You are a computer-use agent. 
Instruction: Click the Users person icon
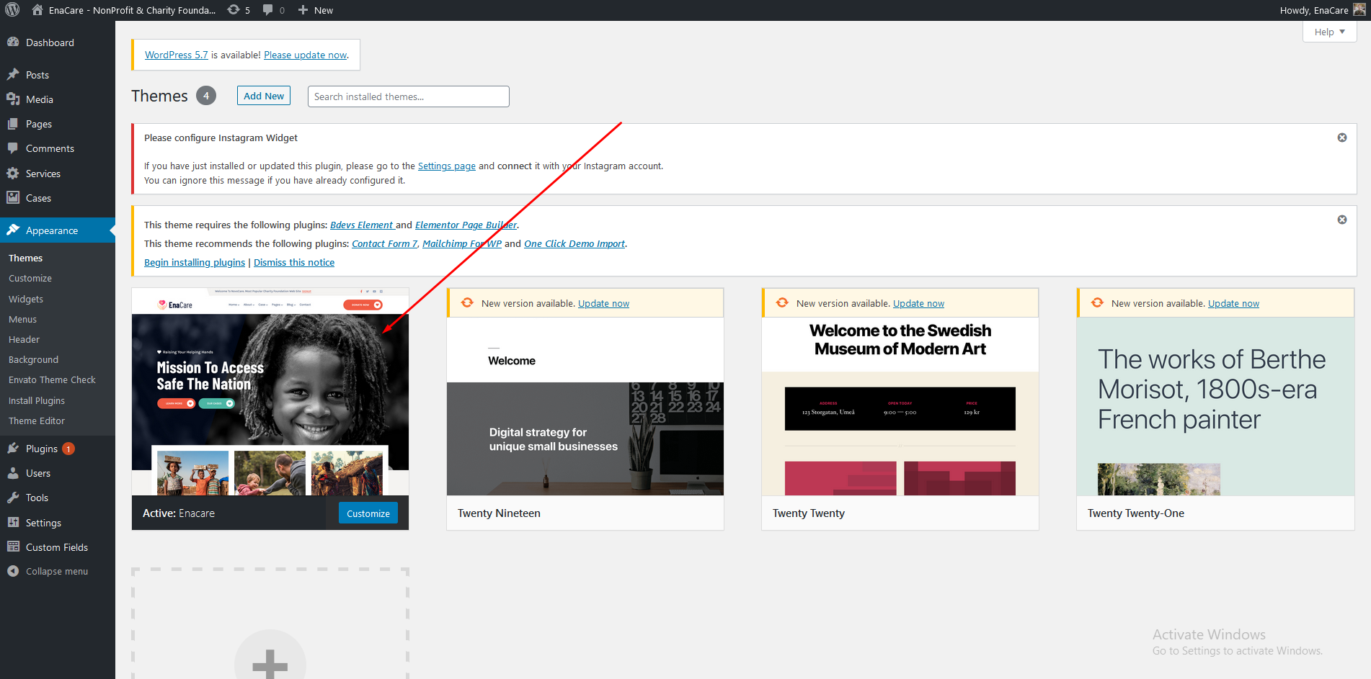[13, 473]
